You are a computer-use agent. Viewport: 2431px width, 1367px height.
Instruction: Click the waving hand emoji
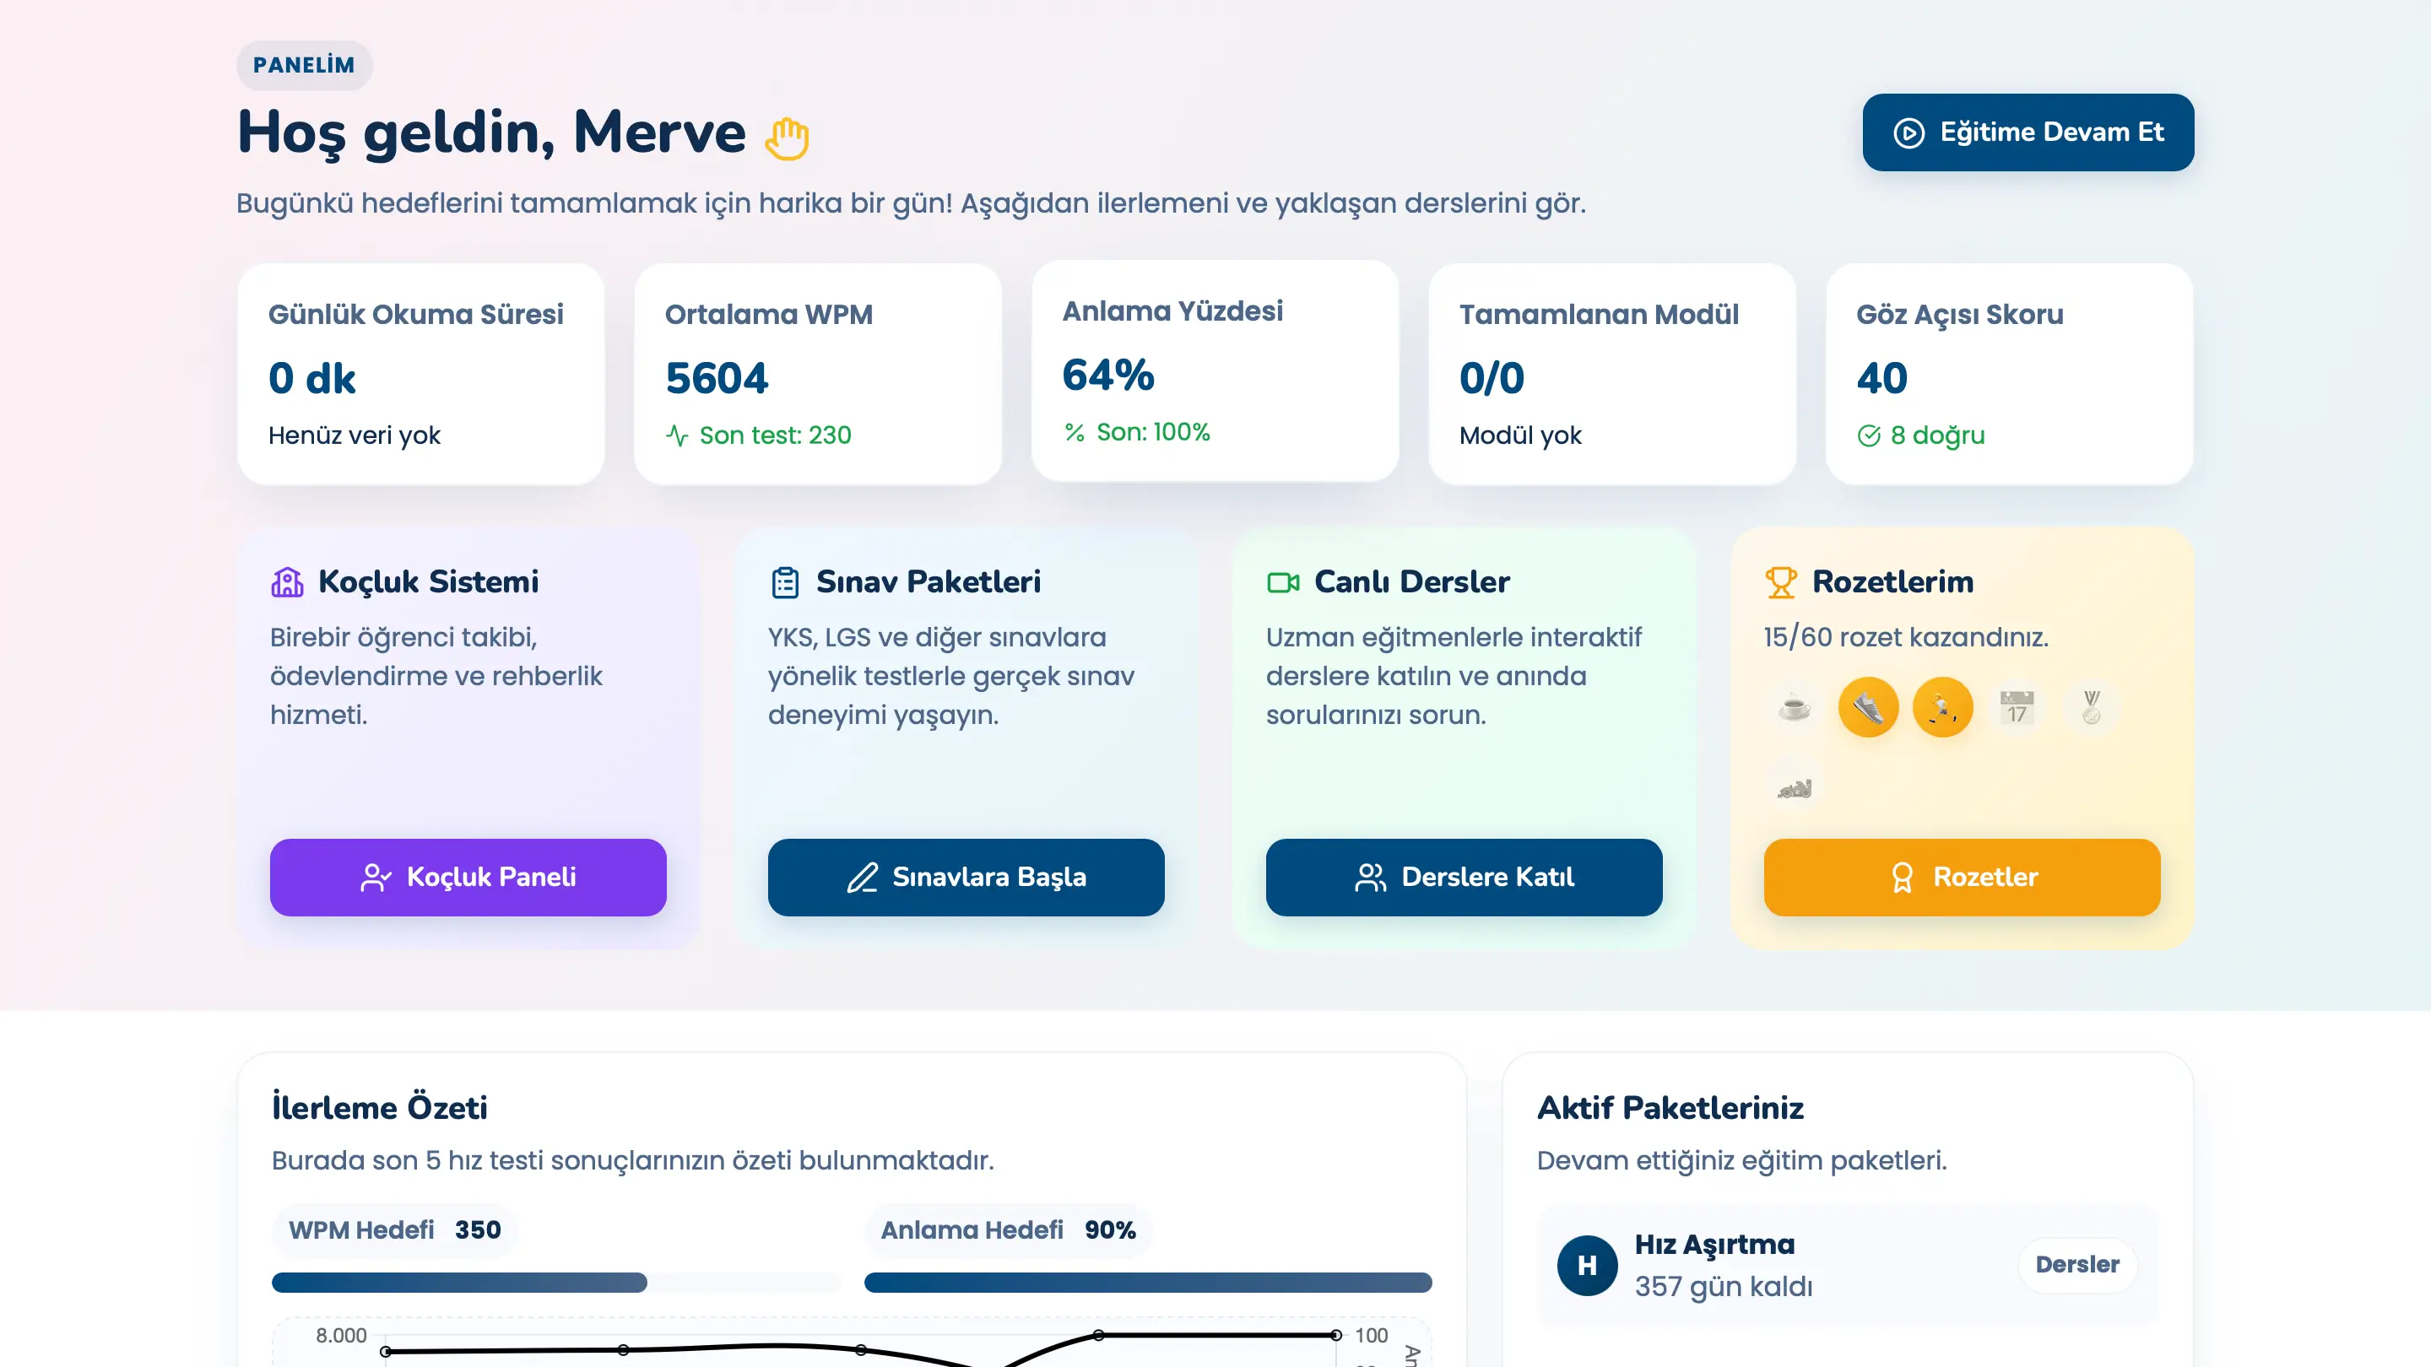(786, 138)
